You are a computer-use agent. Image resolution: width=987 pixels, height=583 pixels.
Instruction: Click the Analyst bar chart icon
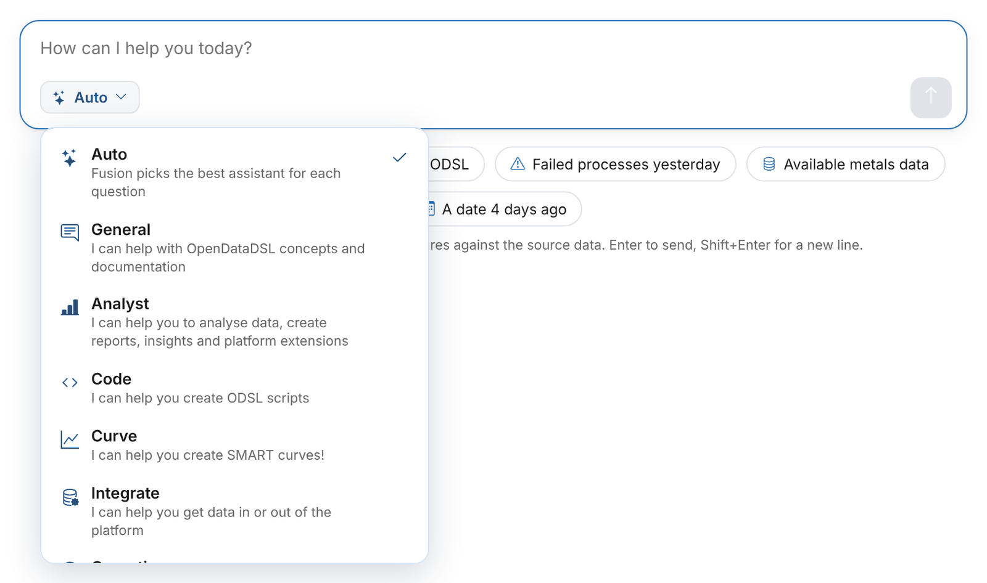70,307
